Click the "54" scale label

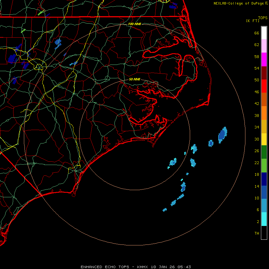click(x=257, y=68)
